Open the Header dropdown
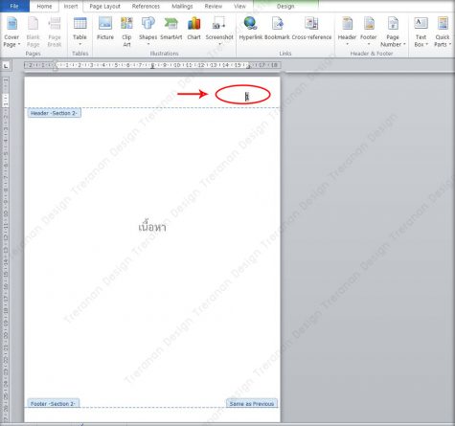Viewport: 455px width, 426px height. click(x=347, y=32)
